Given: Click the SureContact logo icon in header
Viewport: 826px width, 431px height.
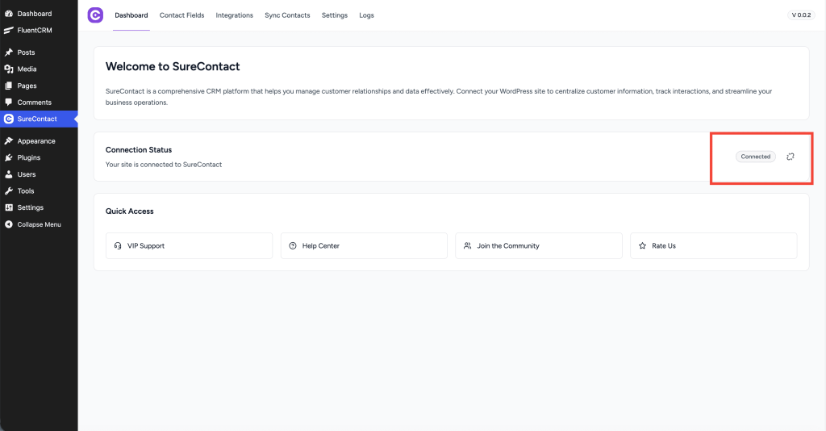Looking at the screenshot, I should coord(95,15).
